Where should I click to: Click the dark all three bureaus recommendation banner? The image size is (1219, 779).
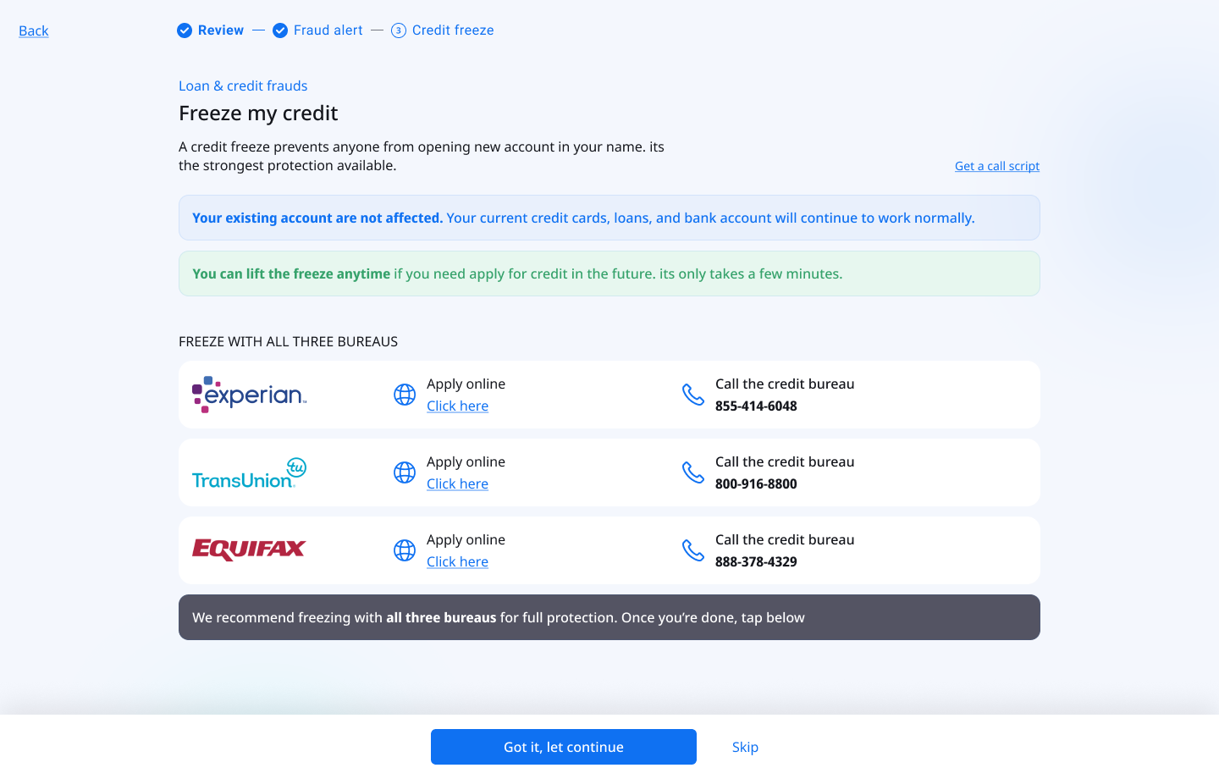[x=609, y=617]
